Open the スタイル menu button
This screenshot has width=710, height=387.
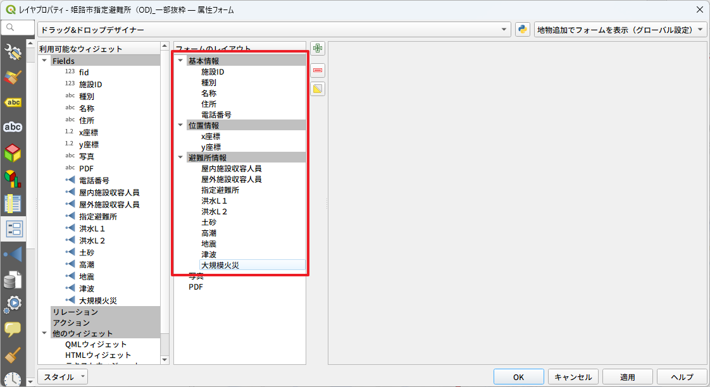point(63,377)
